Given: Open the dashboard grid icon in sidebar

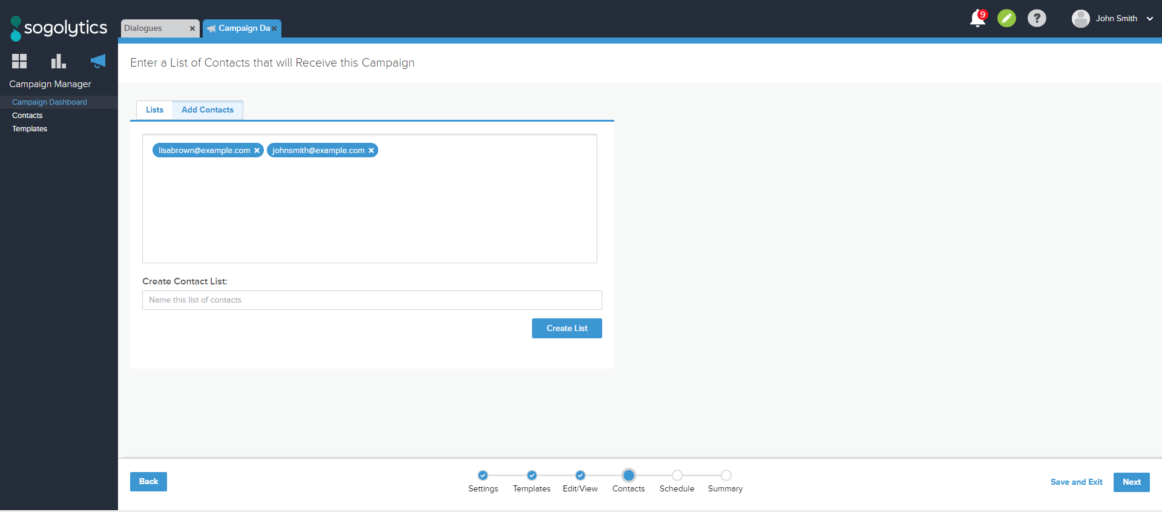Looking at the screenshot, I should pos(19,61).
